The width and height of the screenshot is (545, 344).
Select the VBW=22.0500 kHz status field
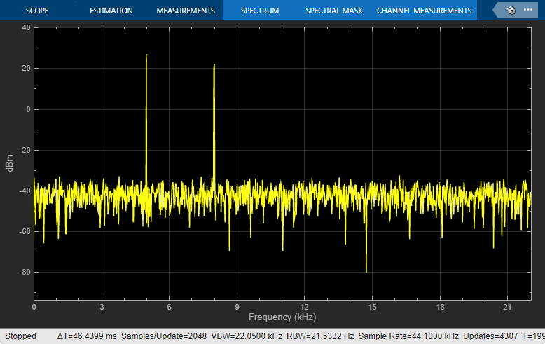point(247,336)
